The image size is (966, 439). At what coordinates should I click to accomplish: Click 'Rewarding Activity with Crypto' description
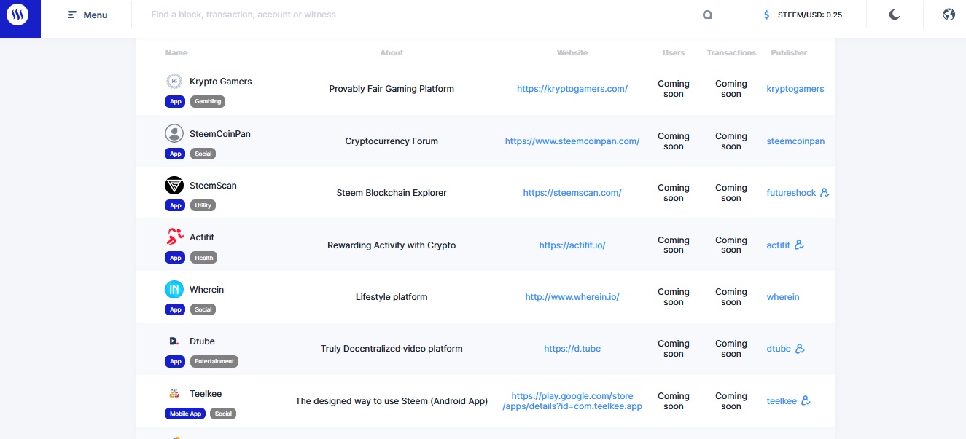click(392, 245)
